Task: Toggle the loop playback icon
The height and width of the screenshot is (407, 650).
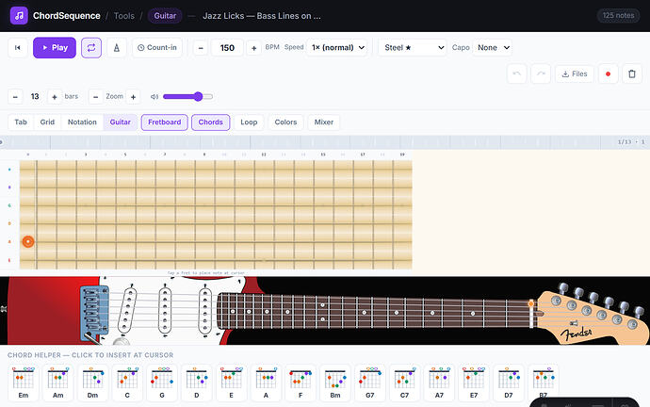Action: 91,48
